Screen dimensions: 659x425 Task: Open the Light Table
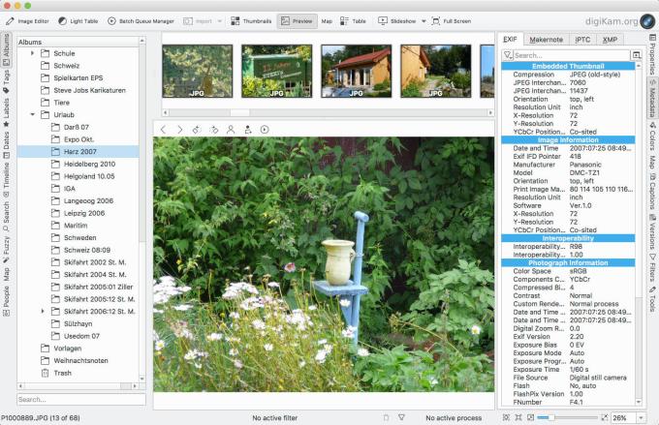[78, 21]
